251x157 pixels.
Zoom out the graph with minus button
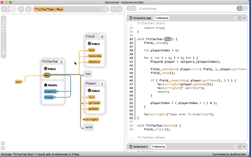coord(3,148)
